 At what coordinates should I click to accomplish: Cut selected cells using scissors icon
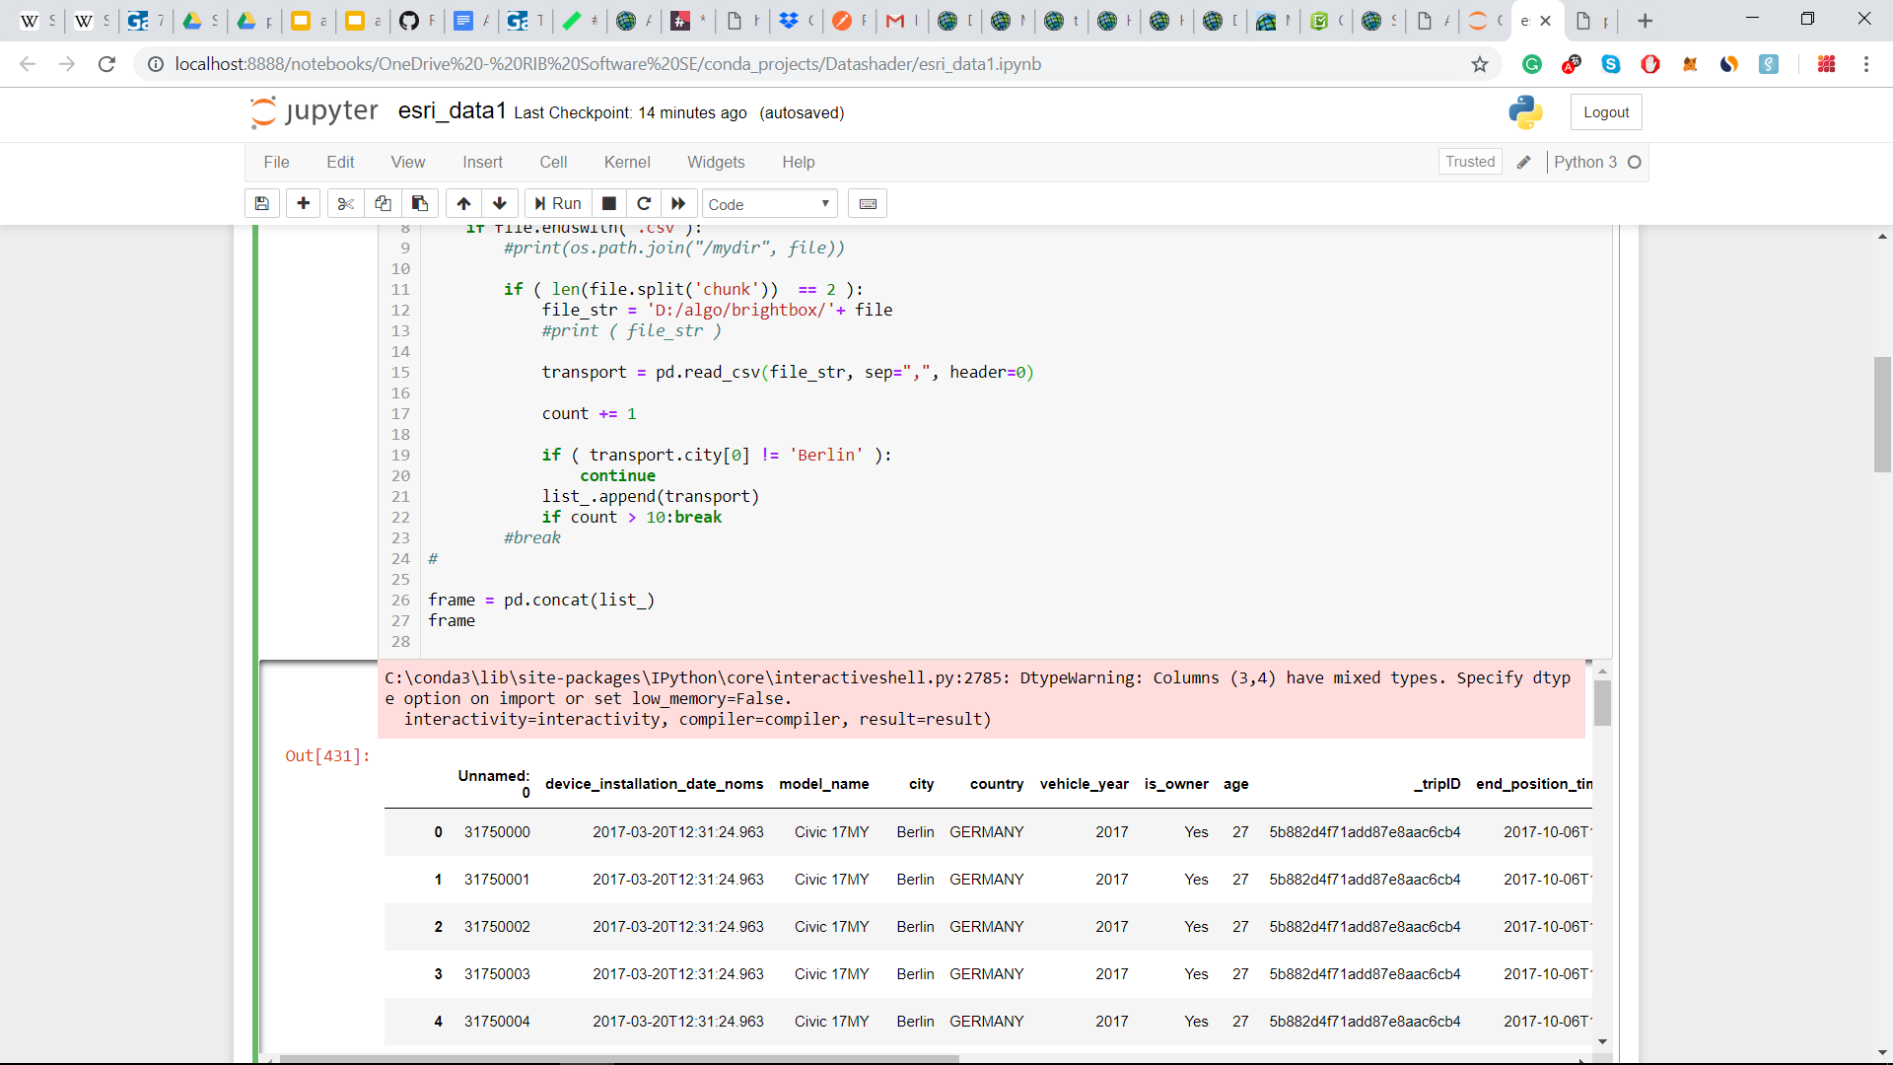(x=345, y=203)
